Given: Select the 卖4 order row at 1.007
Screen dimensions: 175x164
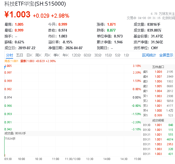Looking at the screenshot, I should [158, 77].
